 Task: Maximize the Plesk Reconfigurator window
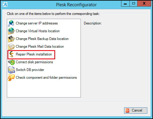click(134, 4)
